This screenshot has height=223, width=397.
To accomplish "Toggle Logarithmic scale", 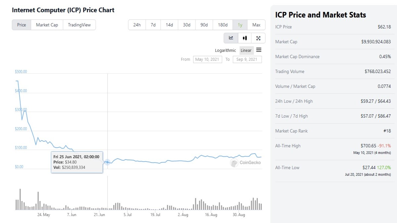I will coord(226,50).
